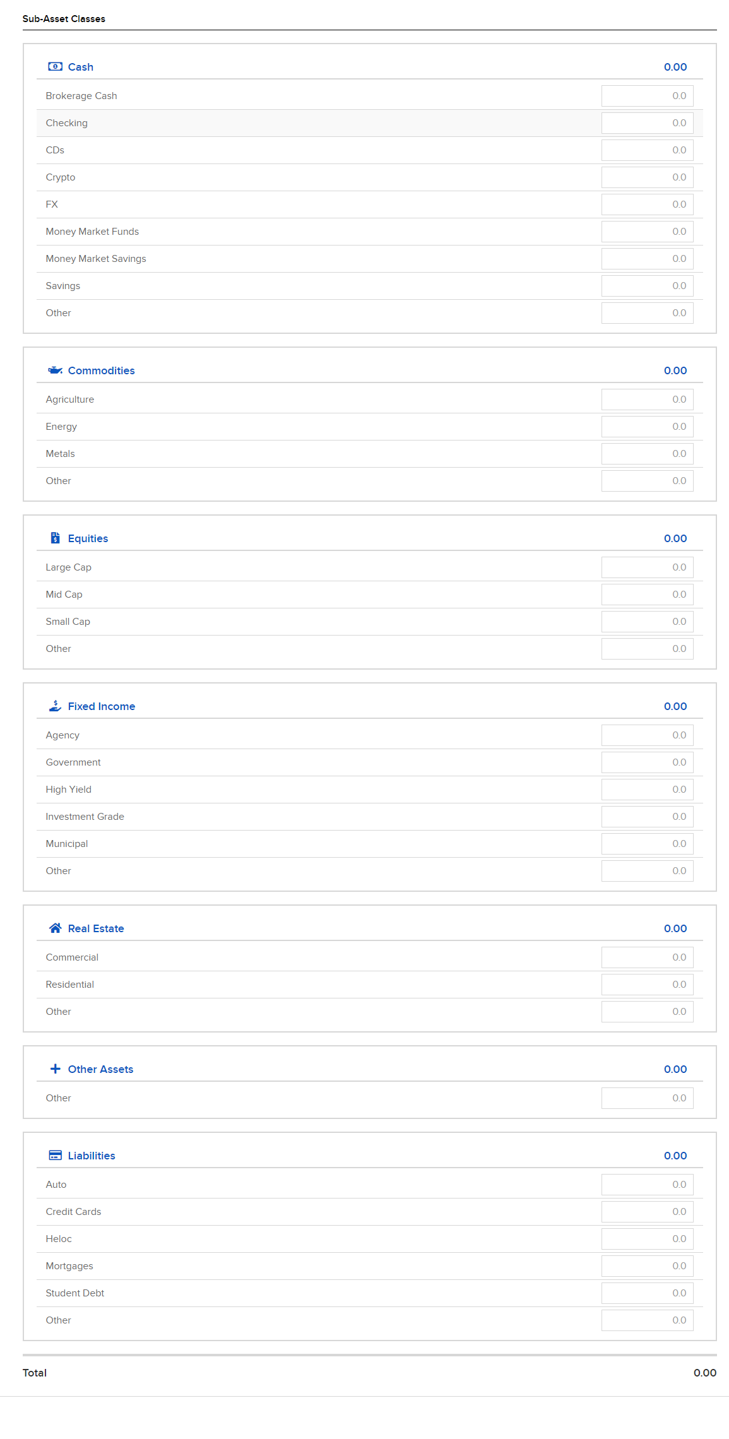Image resolution: width=729 pixels, height=1439 pixels.
Task: Click the Other Assets plus icon
Action: coord(55,1069)
